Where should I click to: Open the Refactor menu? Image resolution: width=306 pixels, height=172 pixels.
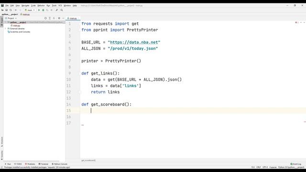point(41,6)
